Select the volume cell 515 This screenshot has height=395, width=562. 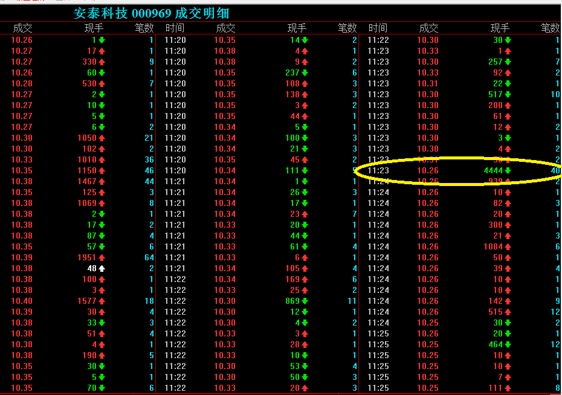[x=496, y=312]
